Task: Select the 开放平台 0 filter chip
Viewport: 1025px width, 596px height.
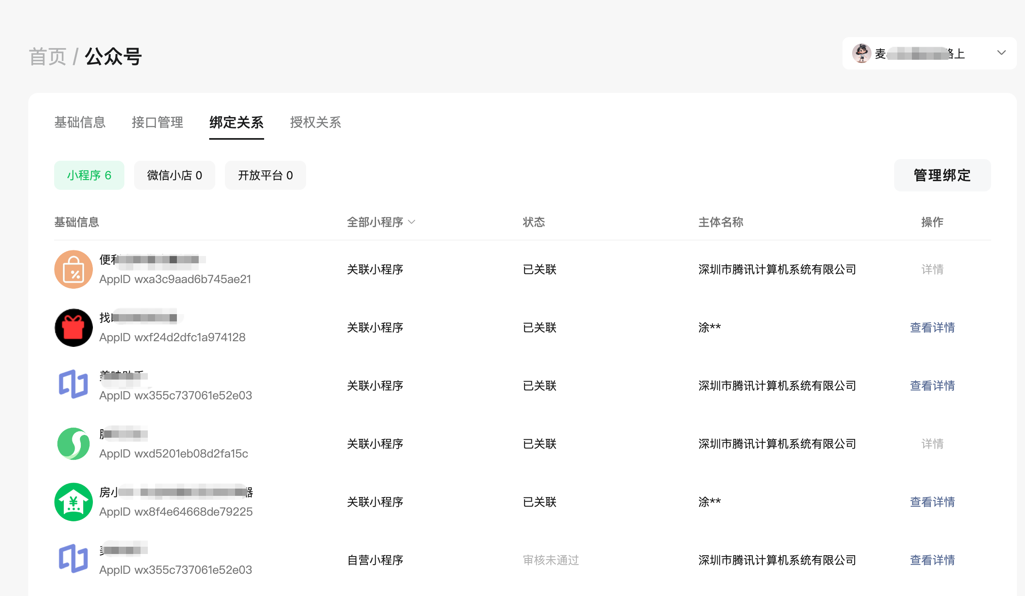Action: [265, 175]
